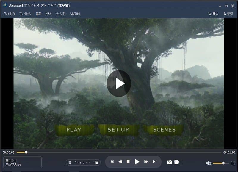Click the Aiseesoft app logo icon
This screenshot has width=238, height=172.
pos(5,5)
